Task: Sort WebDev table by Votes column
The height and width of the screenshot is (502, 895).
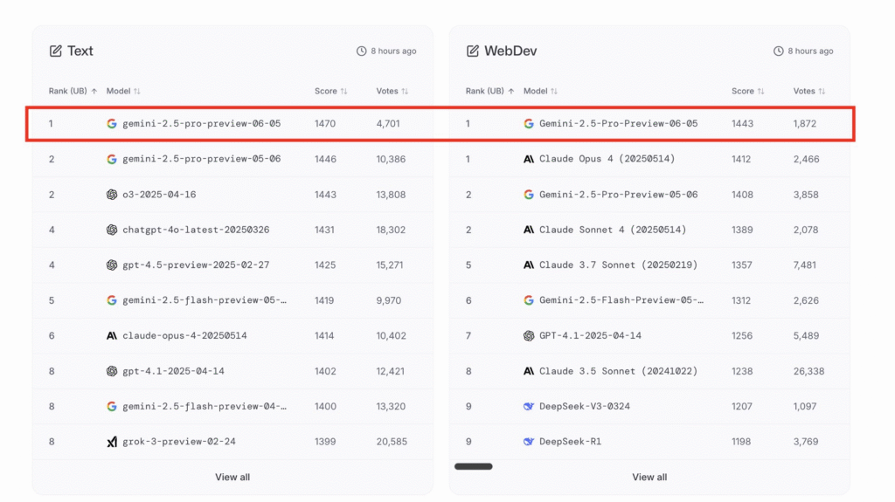Action: [x=809, y=91]
